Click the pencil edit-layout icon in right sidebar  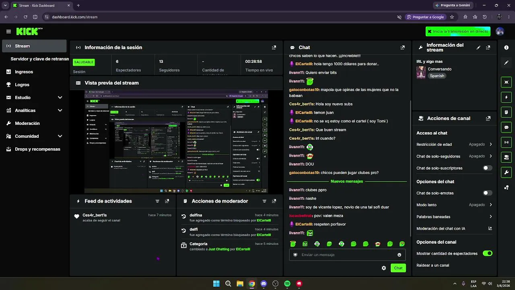pyautogui.click(x=506, y=62)
